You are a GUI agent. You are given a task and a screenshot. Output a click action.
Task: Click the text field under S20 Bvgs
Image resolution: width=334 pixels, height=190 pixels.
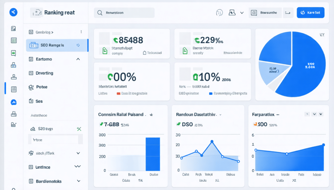coord(55,140)
